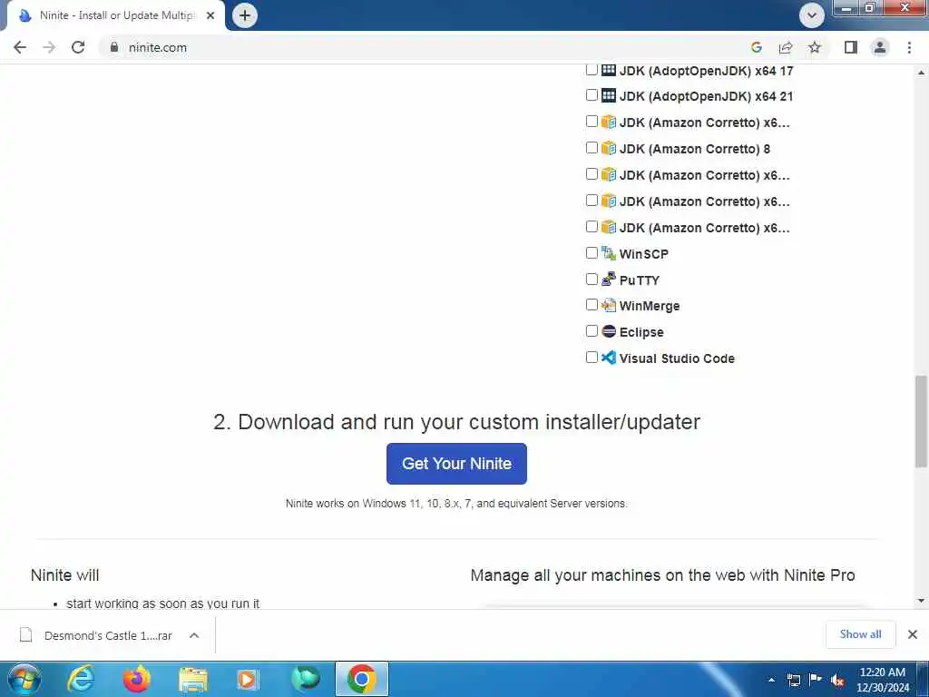Check the JDK (Amazon Corretto) 8 checkbox

[x=592, y=148]
